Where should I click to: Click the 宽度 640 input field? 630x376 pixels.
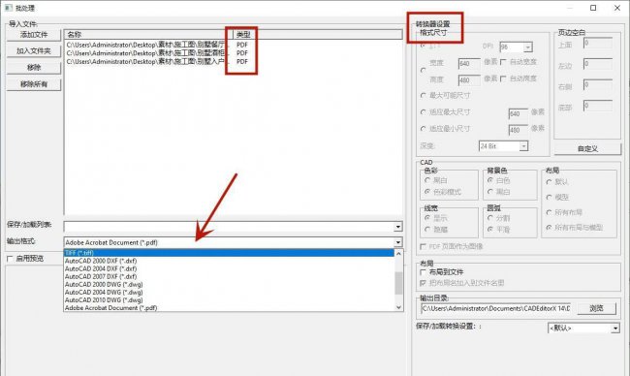point(469,63)
